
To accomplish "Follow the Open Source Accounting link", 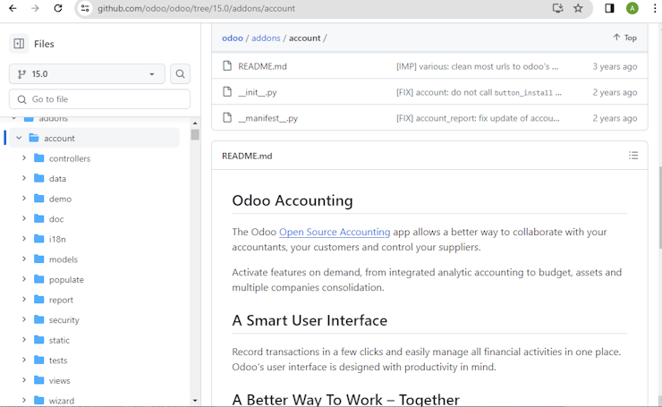I will coord(335,232).
